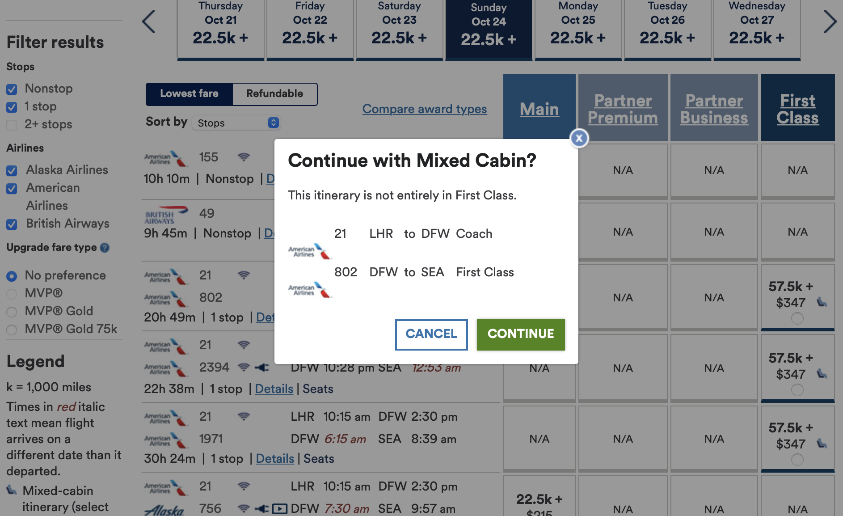Open the Compare award types link
This screenshot has height=516, width=843.
pos(425,109)
